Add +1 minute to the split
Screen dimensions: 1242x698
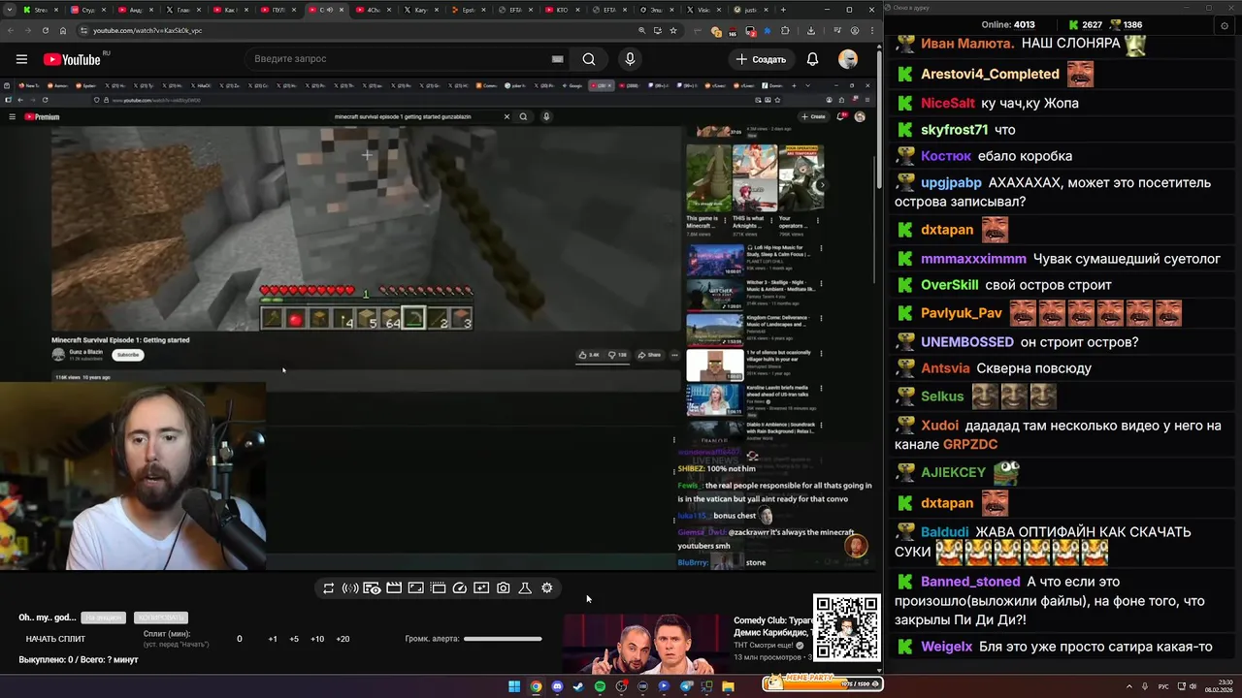point(273,639)
